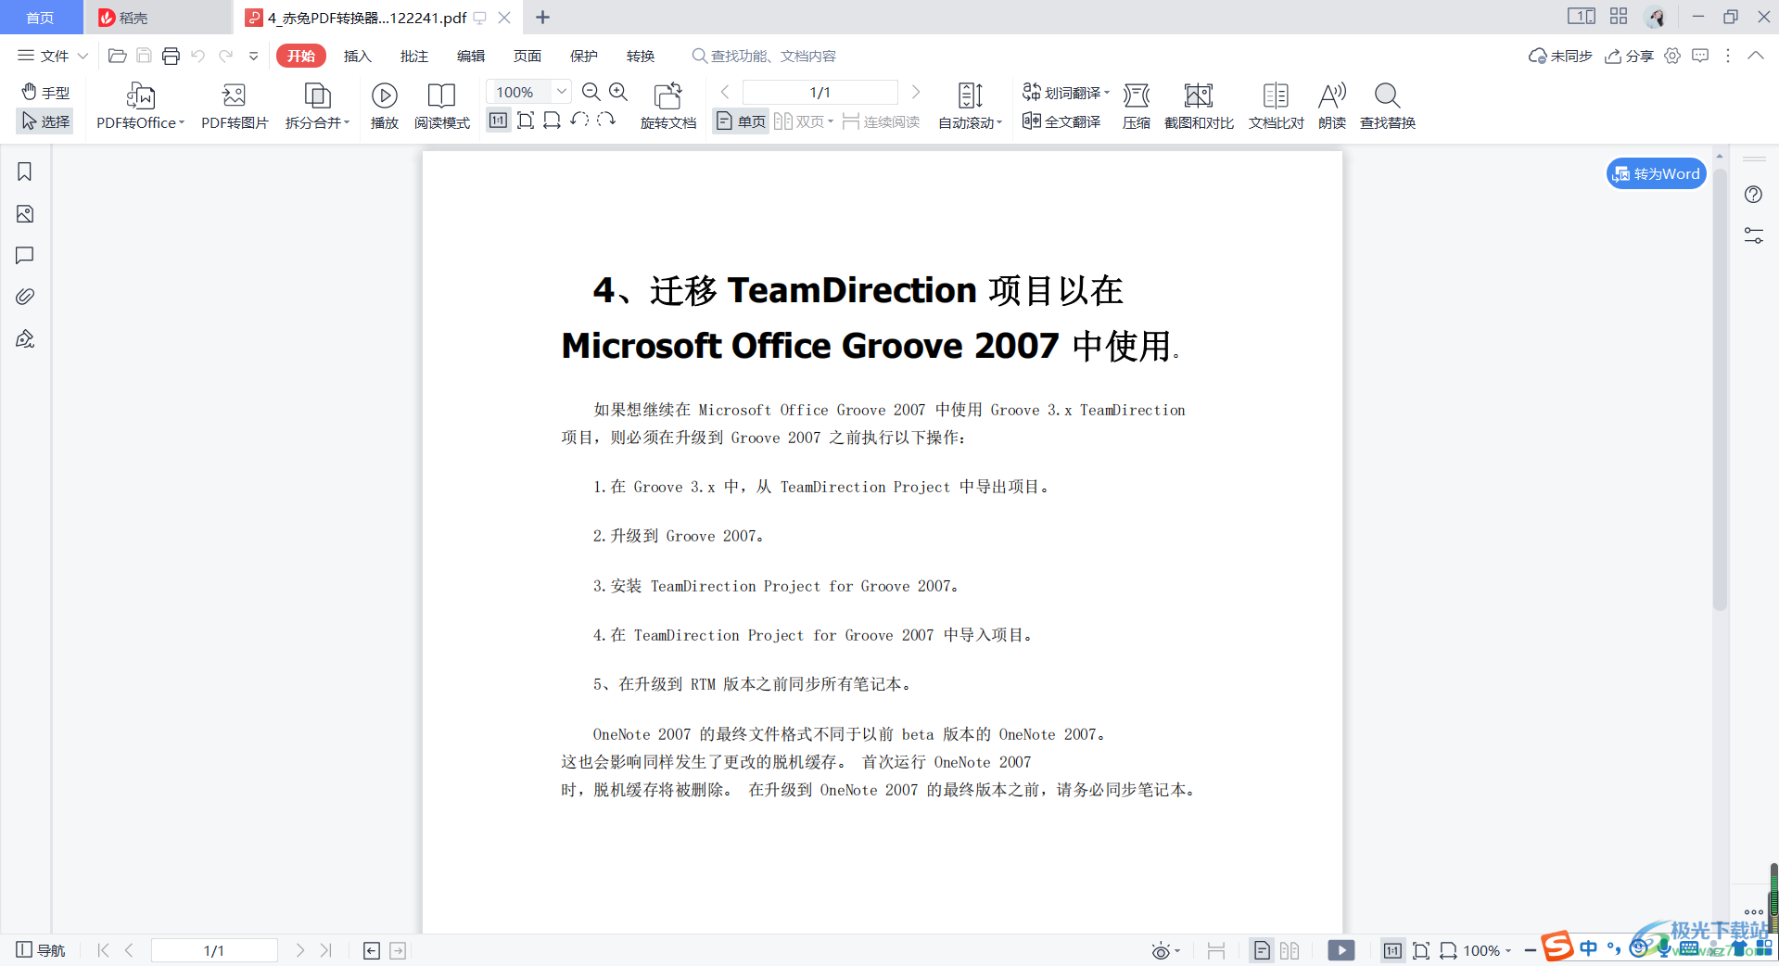Set actual size 1:1 view in toolbar
Viewport: 1779px width, 966px height.
pos(498,121)
